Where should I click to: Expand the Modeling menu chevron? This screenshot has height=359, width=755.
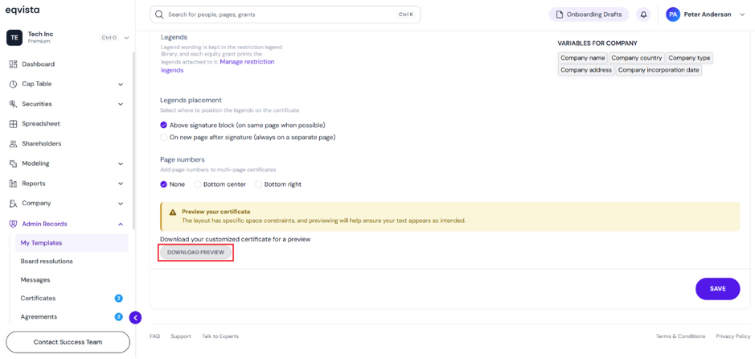(121, 164)
